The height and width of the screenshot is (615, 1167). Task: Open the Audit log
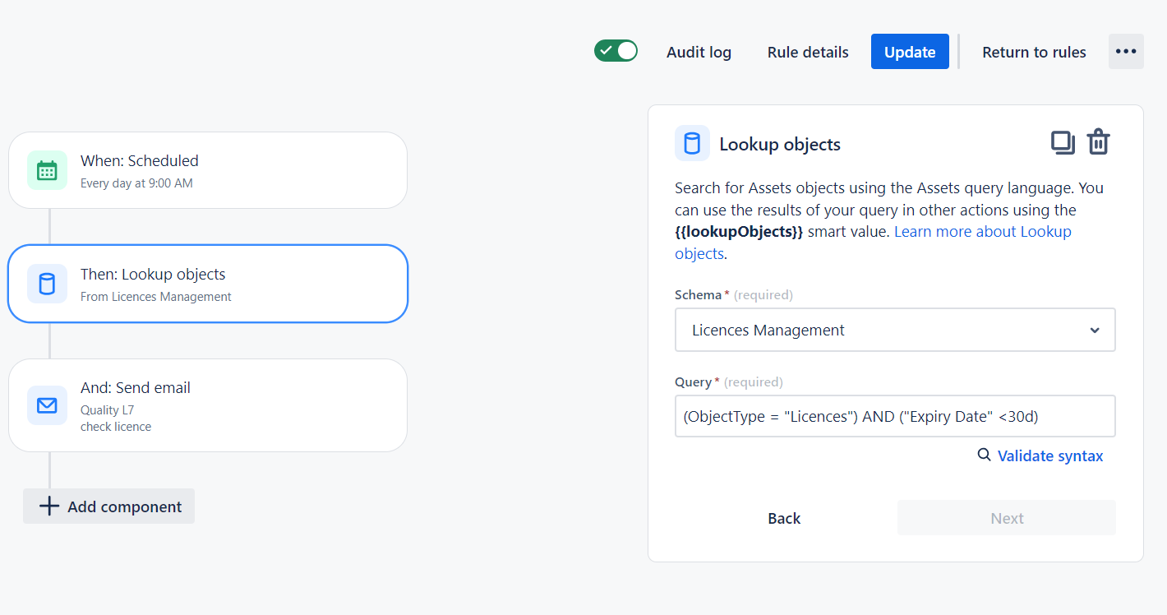[699, 52]
